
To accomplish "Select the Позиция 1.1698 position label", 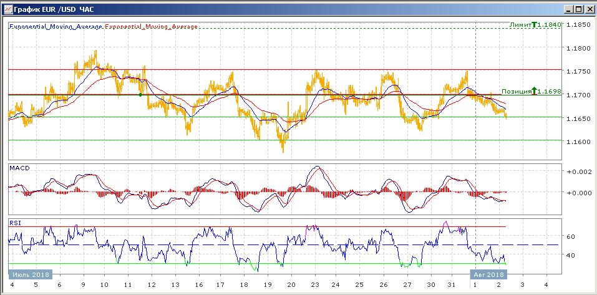I will [x=531, y=91].
